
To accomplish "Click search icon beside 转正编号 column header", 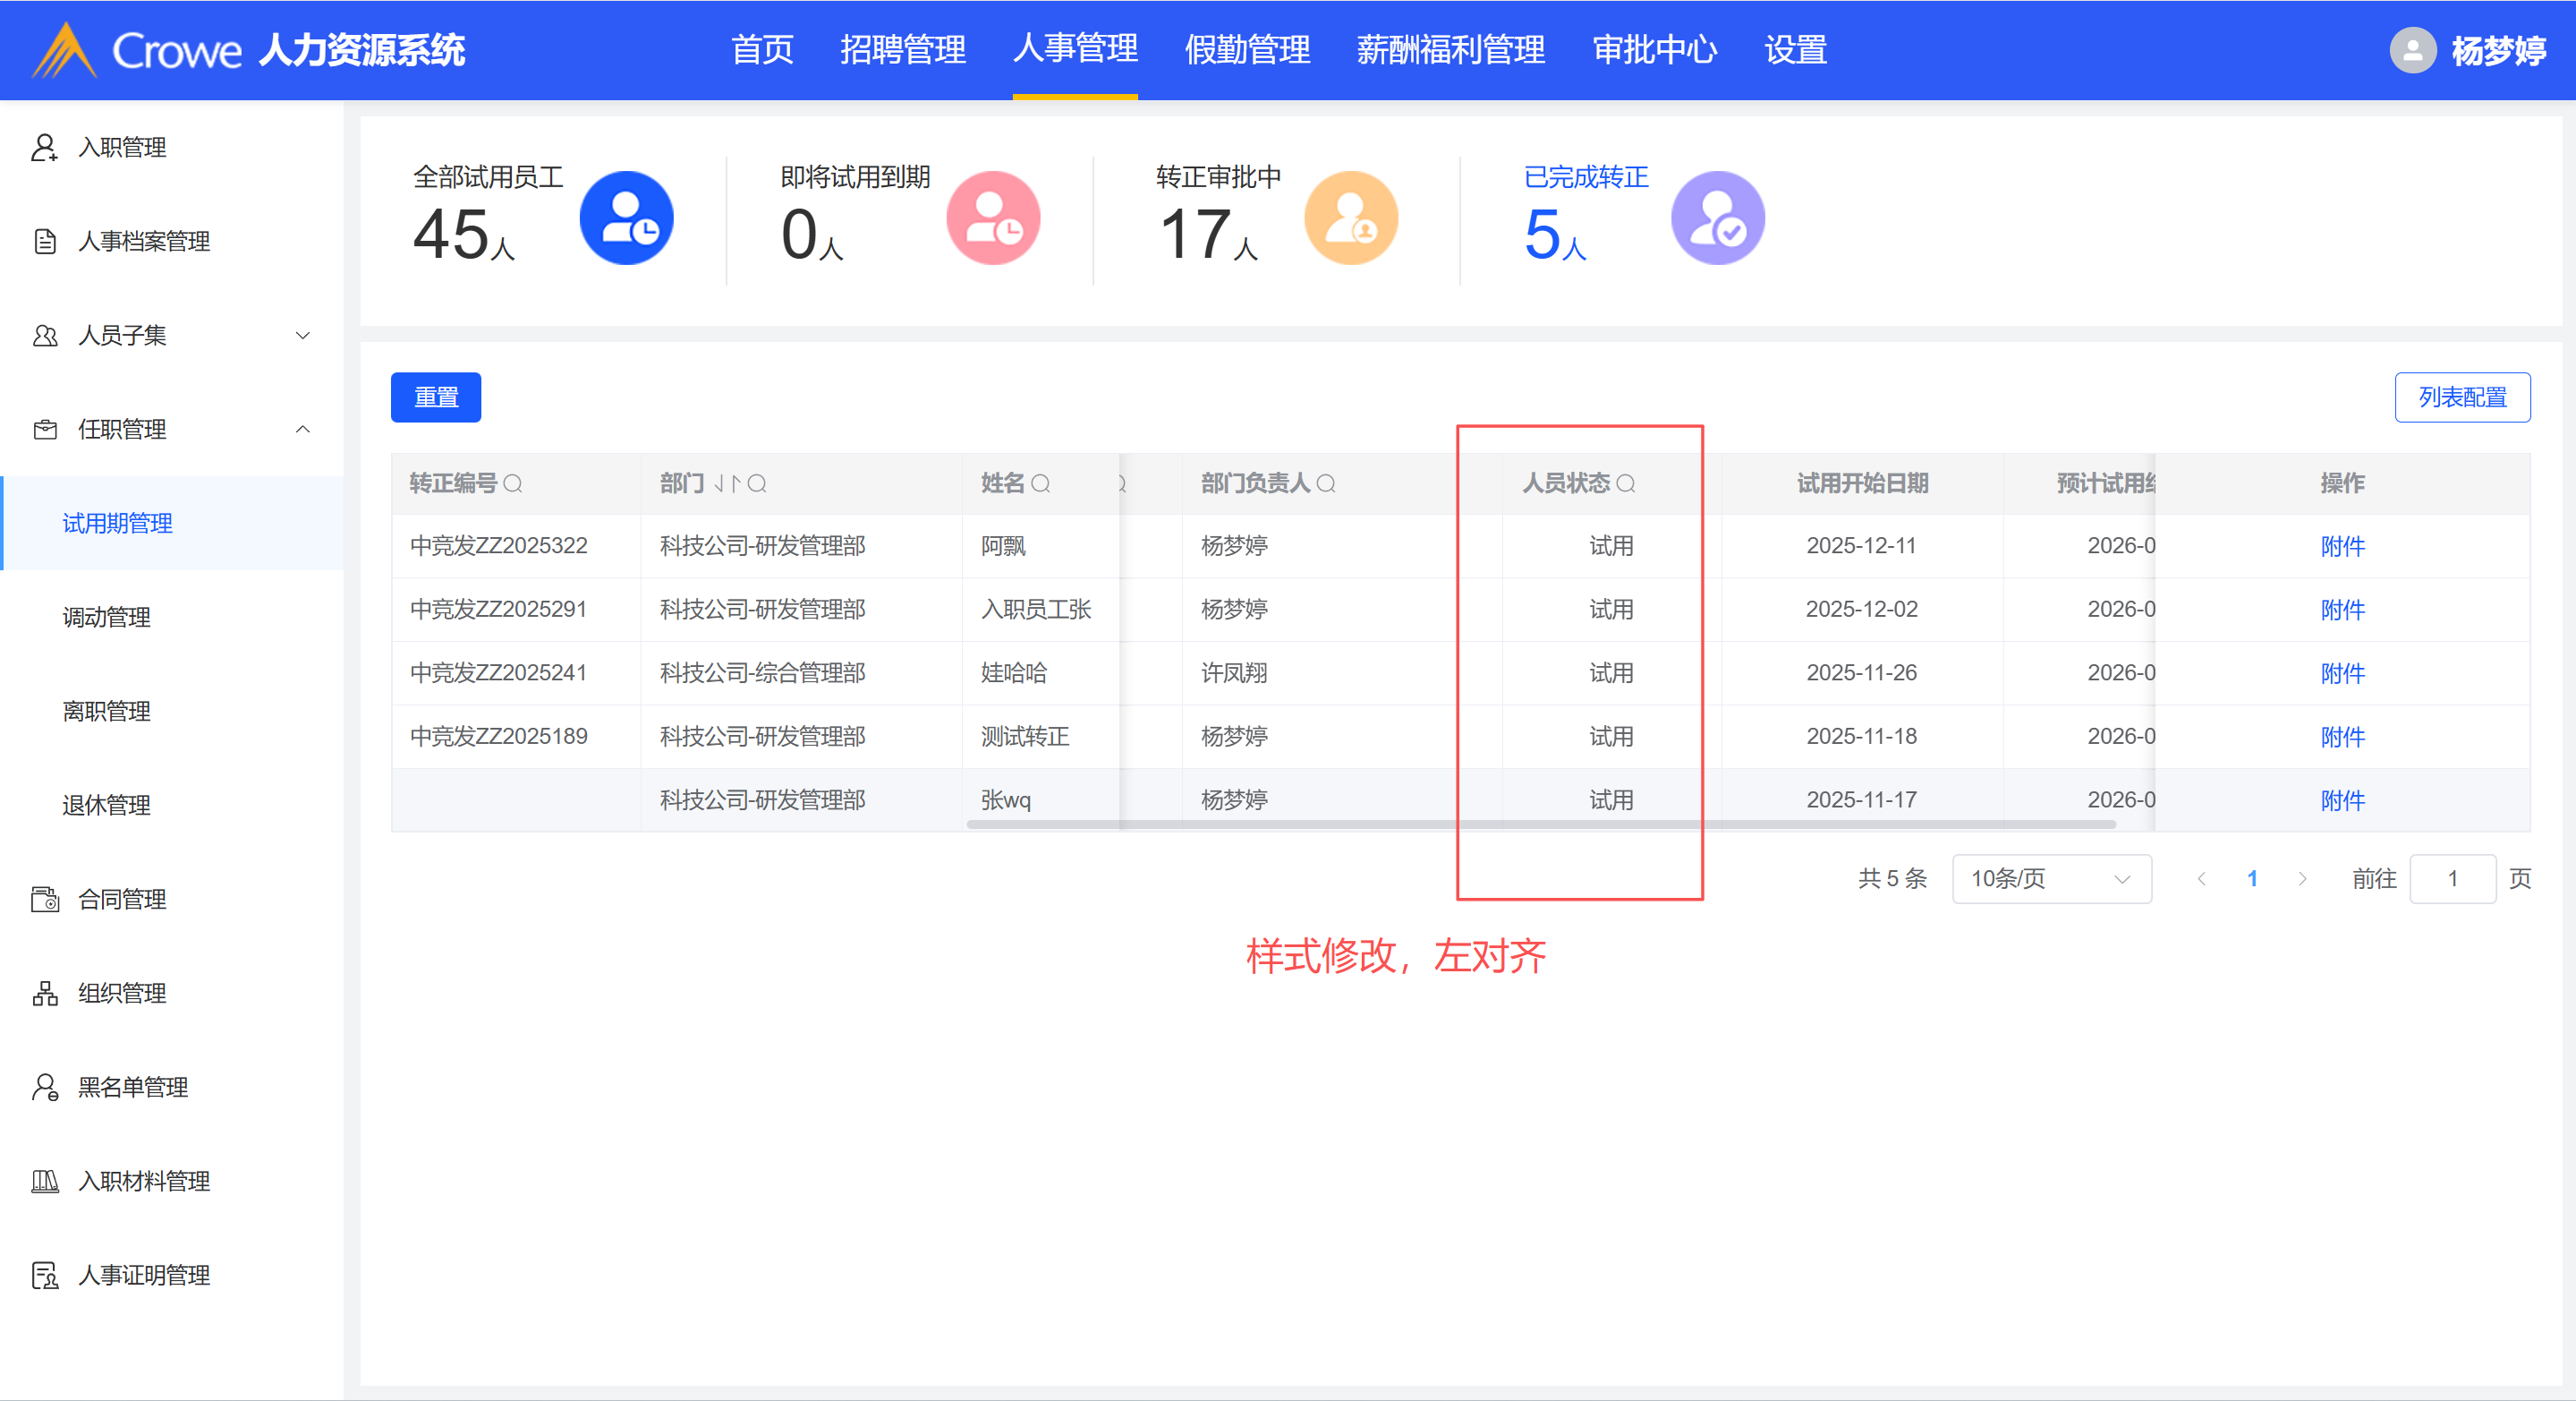I will coord(513,483).
